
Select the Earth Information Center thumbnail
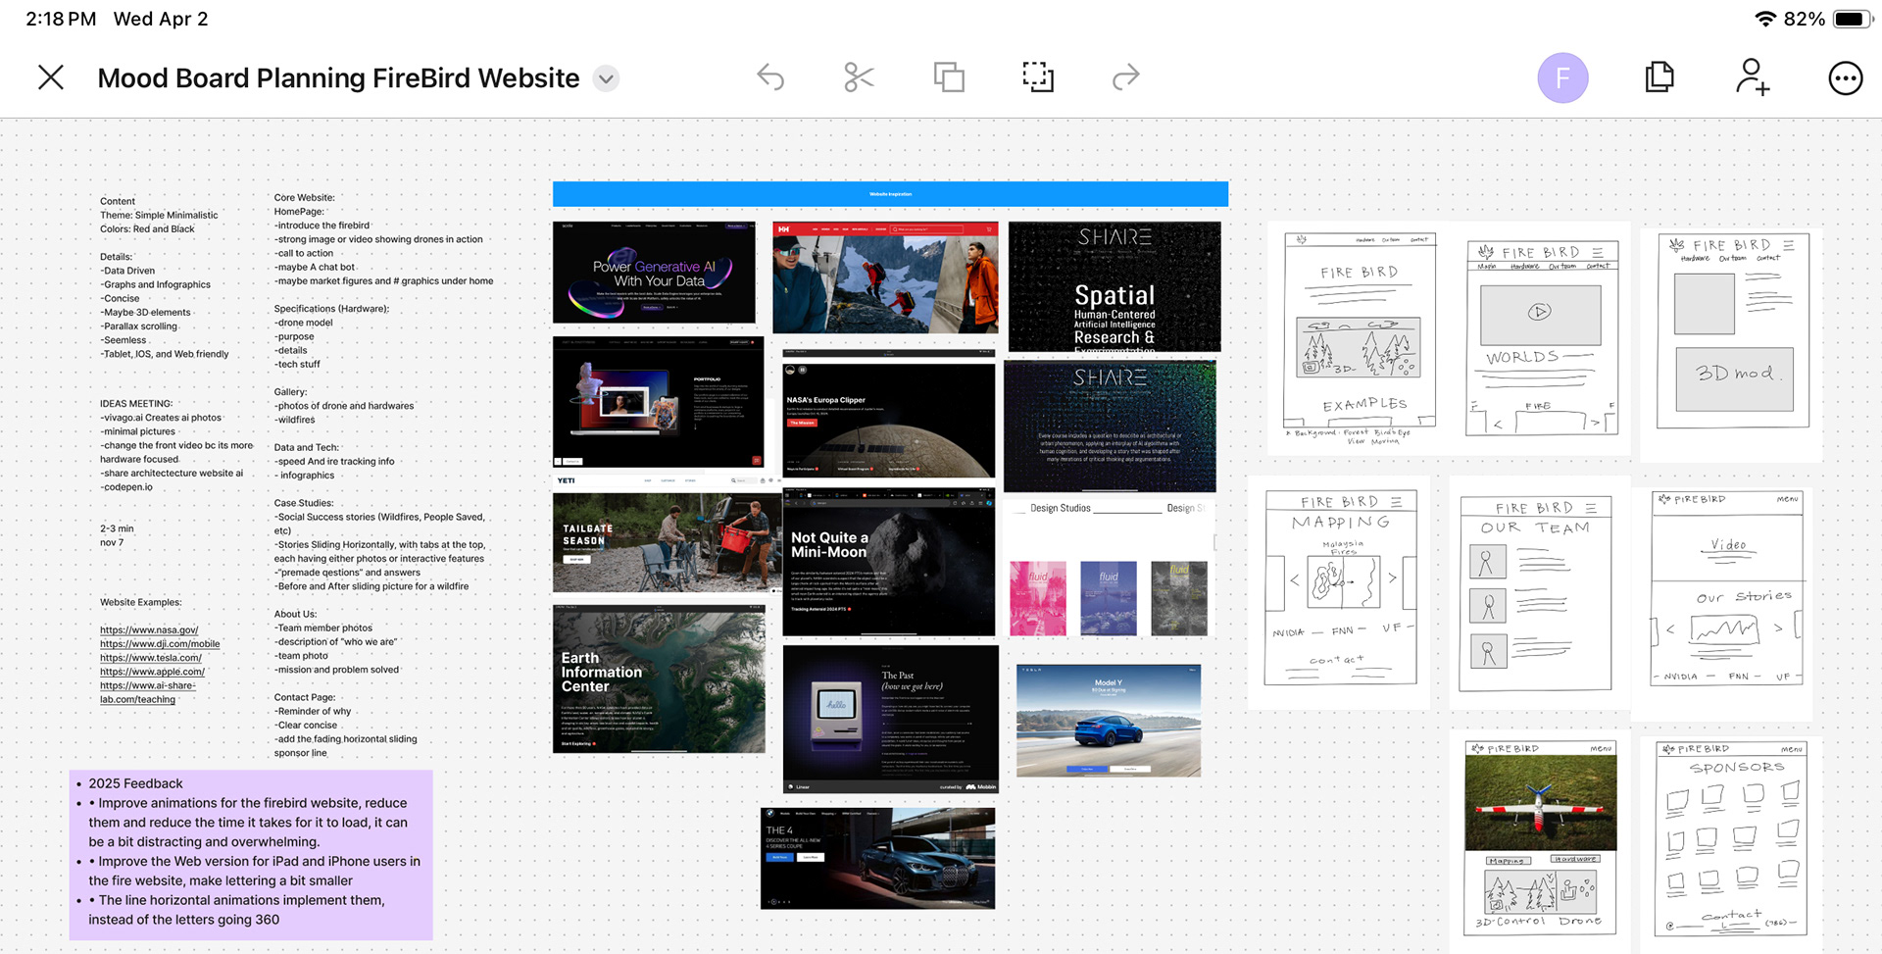pyautogui.click(x=659, y=678)
